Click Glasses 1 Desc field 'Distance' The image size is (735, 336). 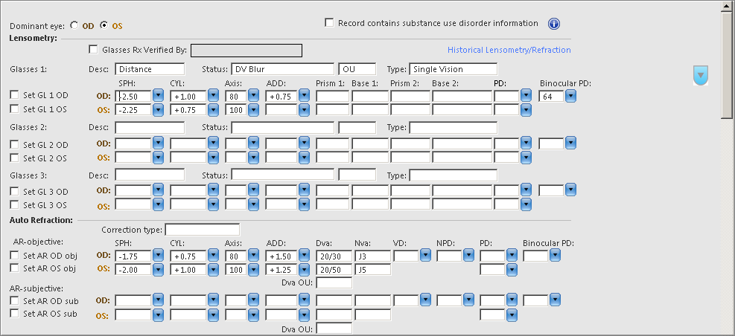(x=150, y=69)
